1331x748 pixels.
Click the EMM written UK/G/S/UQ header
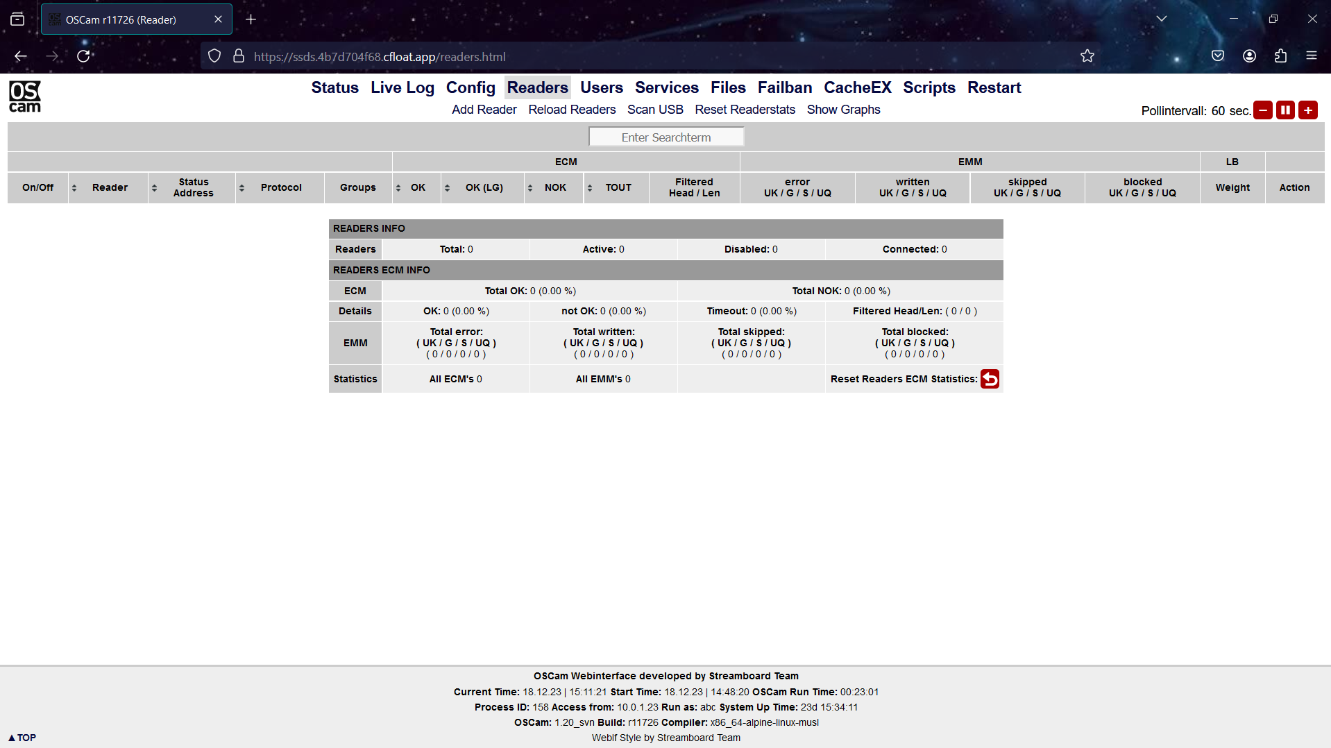coord(913,187)
